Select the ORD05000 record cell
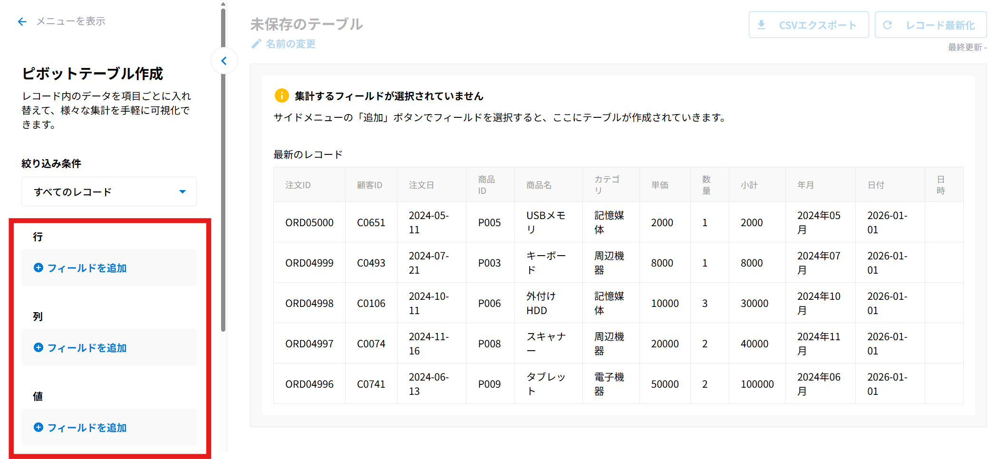997x459 pixels. coord(309,222)
